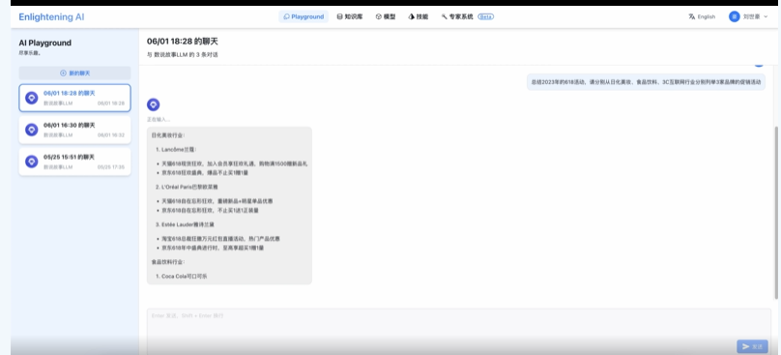Image resolution: width=781 pixels, height=355 pixels.
Task: Click the Enlightening AI logo
Action: [x=51, y=17]
